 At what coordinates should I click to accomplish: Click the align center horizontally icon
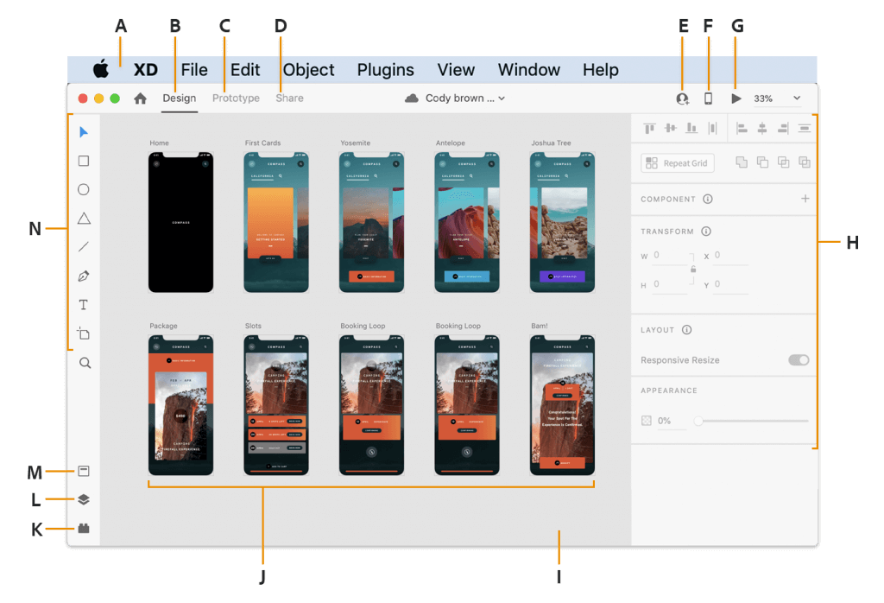point(762,129)
